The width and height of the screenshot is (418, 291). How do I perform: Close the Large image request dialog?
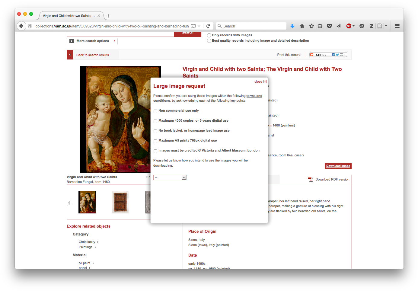click(260, 82)
